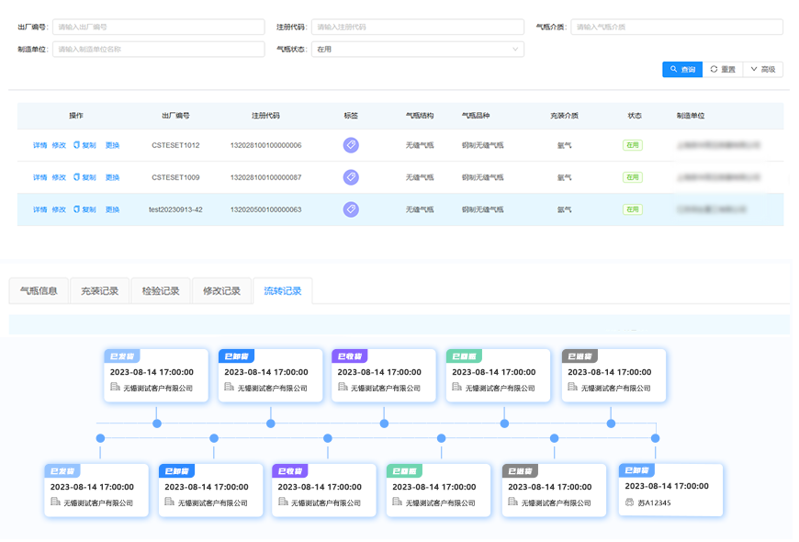Click 更换 in the test20230913-42 row
Image resolution: width=799 pixels, height=542 pixels.
112,209
